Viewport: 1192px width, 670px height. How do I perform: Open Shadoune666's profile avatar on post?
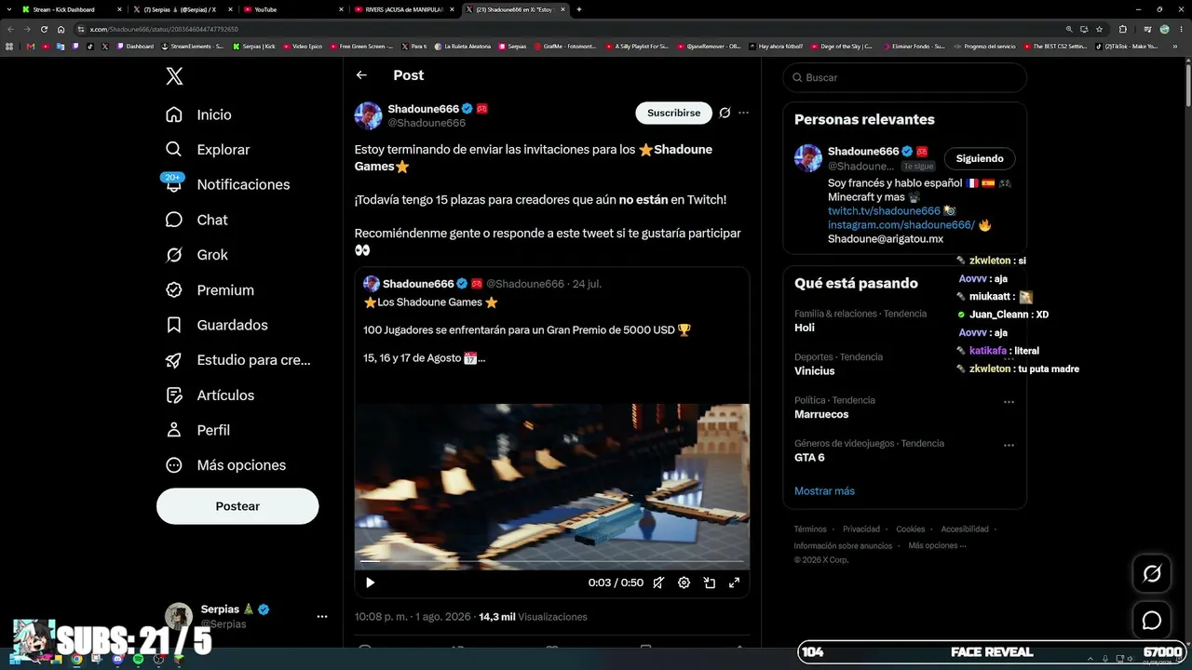point(369,115)
